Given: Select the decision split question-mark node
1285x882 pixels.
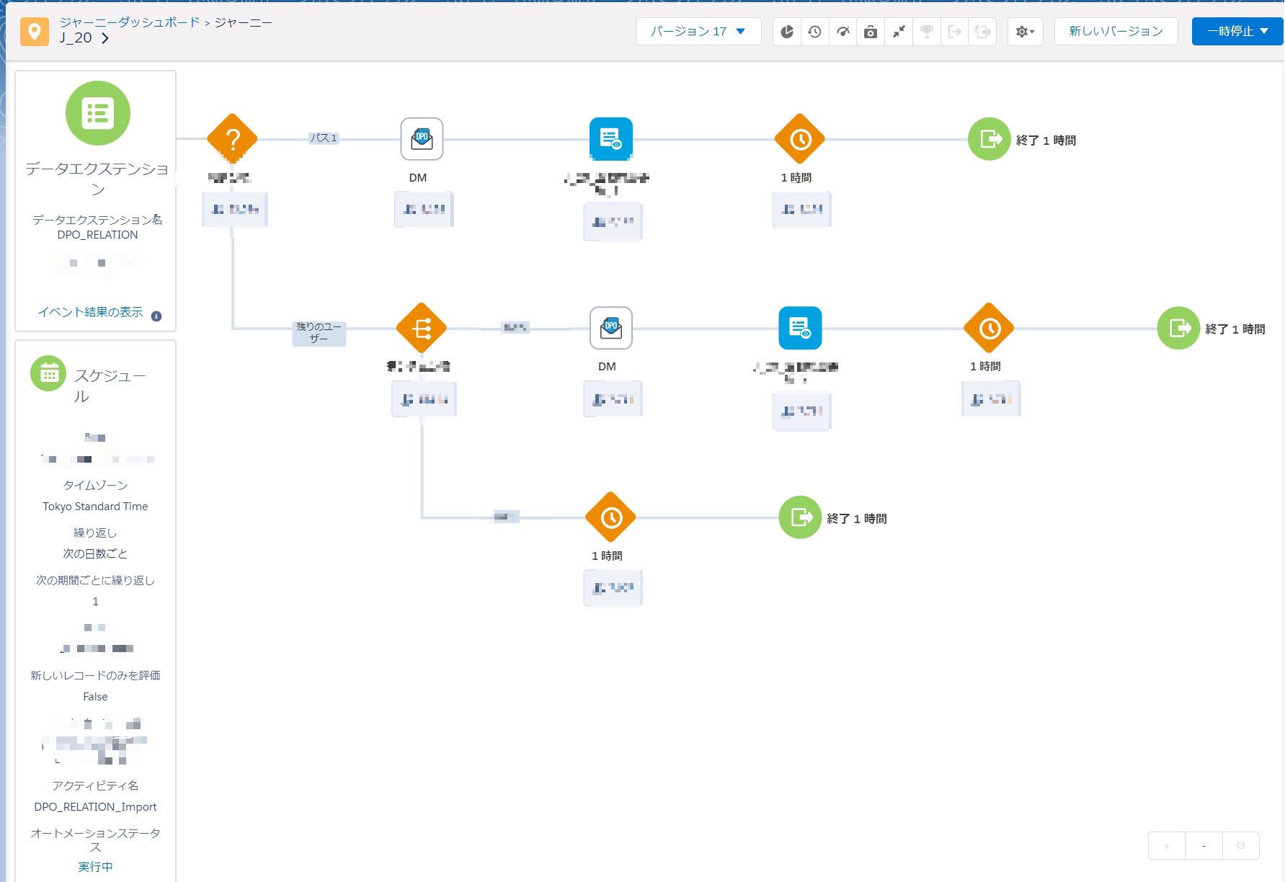Looking at the screenshot, I should point(231,138).
